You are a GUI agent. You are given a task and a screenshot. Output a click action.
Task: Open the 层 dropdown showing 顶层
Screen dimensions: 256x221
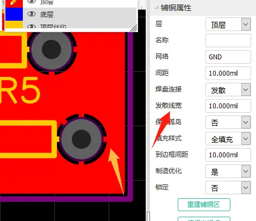coord(228,24)
